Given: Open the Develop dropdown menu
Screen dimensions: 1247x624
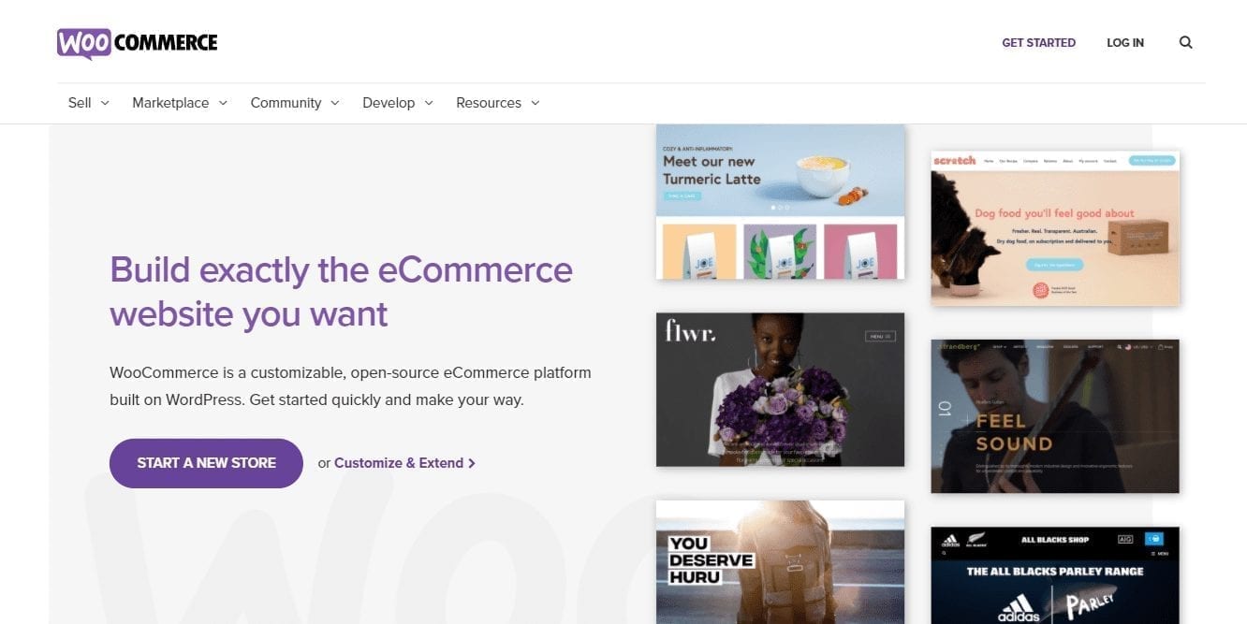Looking at the screenshot, I should (428, 103).
